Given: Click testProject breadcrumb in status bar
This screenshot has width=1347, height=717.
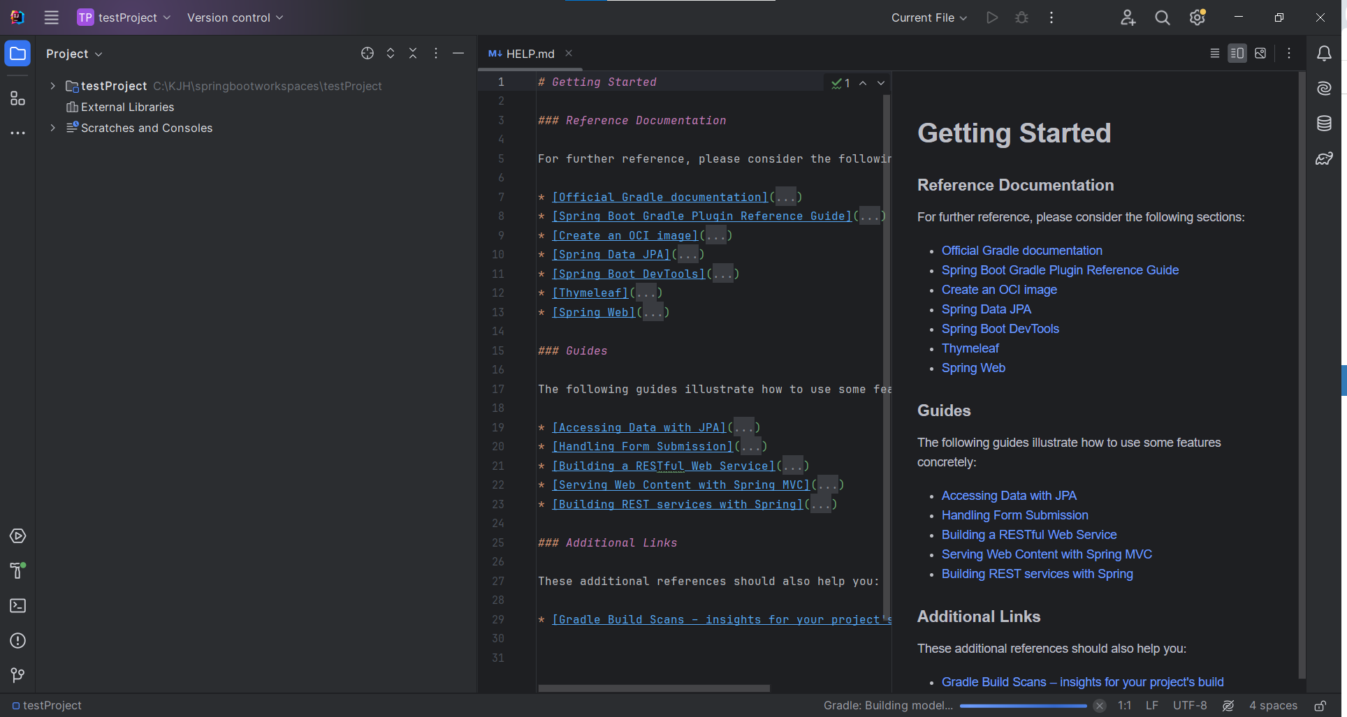Looking at the screenshot, I should pos(47,706).
